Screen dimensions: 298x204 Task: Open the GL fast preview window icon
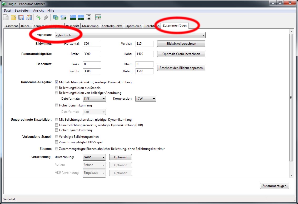tap(73, 18)
